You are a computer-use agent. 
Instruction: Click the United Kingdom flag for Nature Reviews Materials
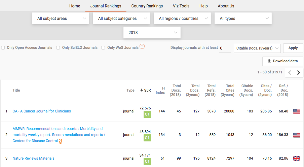(x=297, y=159)
